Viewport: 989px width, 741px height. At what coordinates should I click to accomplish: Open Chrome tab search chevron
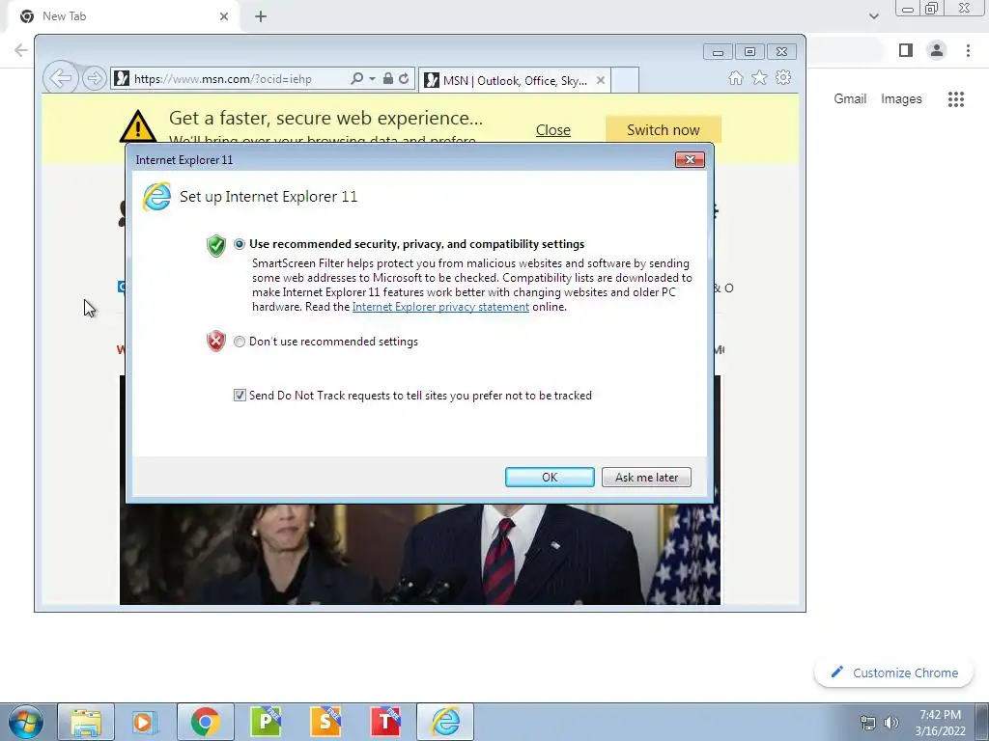pos(873,16)
